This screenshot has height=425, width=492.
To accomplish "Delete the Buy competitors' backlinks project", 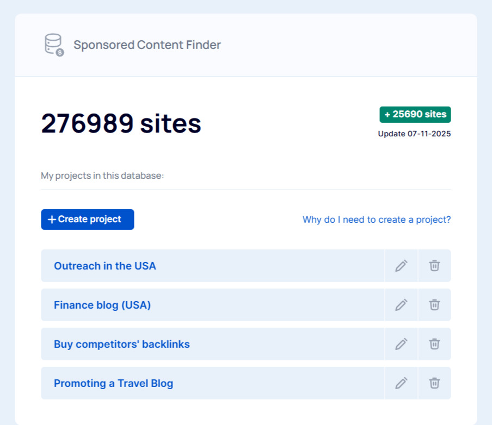I will 434,344.
